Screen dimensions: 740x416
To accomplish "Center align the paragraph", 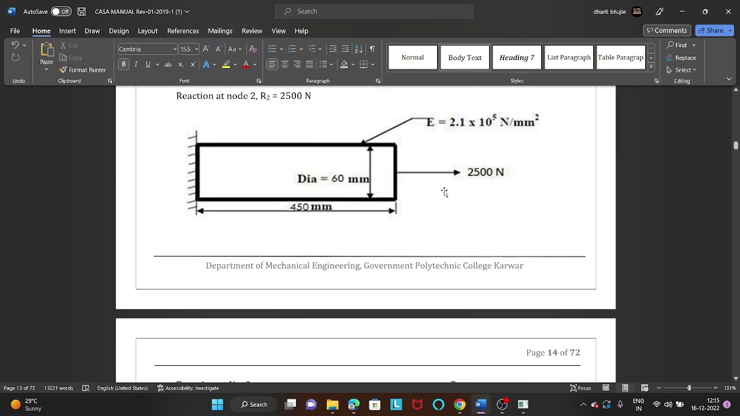I will (x=284, y=64).
